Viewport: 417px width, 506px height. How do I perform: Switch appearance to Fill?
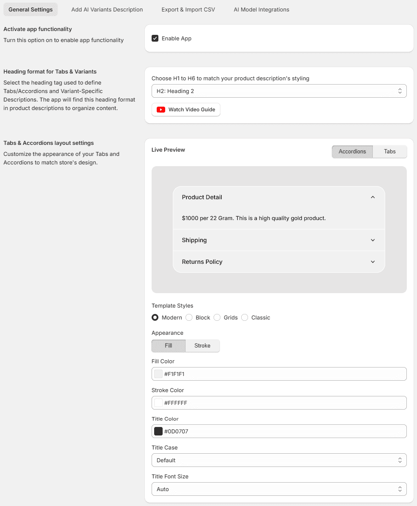pyautogui.click(x=168, y=345)
